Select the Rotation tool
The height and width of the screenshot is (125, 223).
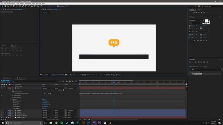pyautogui.click(x=11, y=6)
